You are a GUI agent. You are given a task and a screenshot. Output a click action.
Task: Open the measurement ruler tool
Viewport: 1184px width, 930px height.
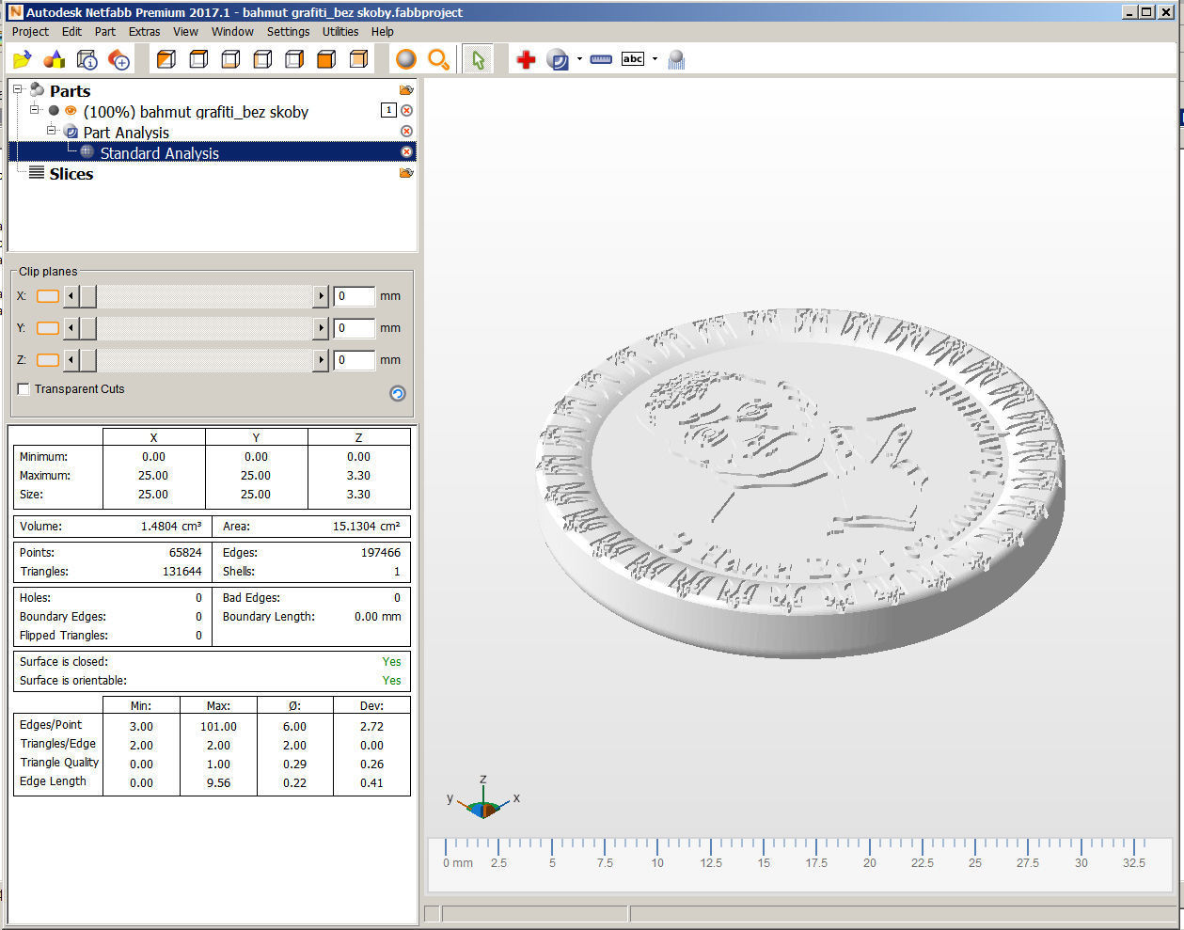point(601,59)
